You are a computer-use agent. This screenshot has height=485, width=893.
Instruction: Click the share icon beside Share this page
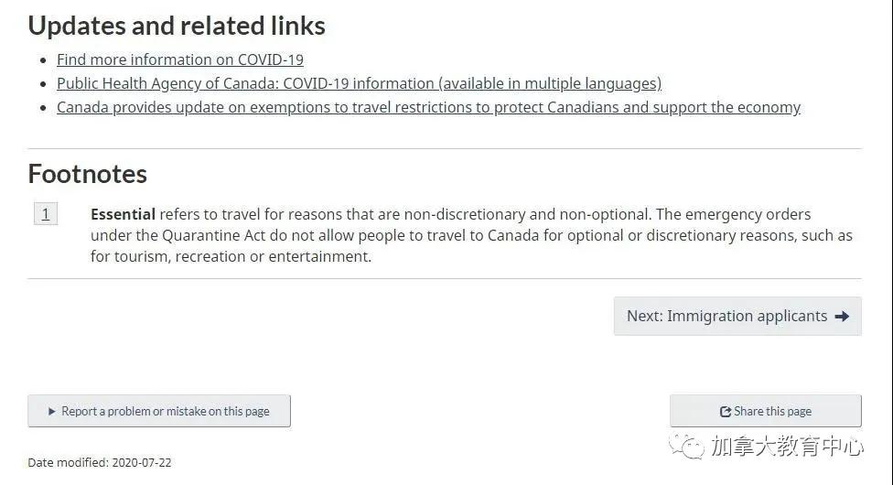point(725,412)
